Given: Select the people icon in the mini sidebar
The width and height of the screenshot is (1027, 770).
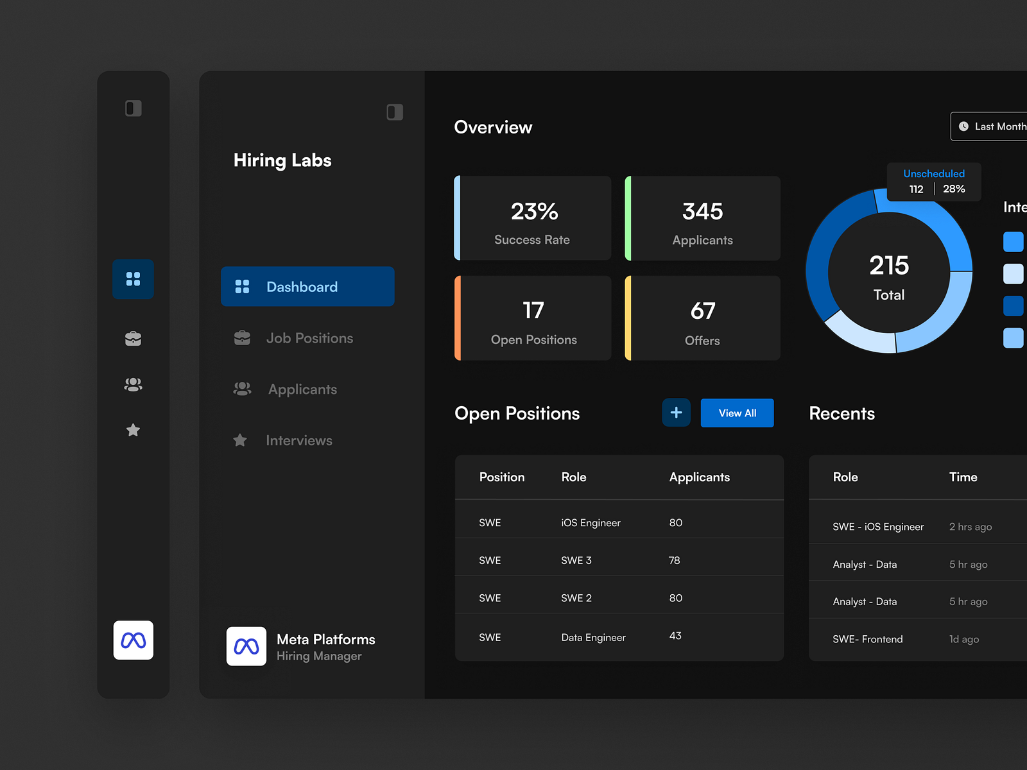Looking at the screenshot, I should [x=133, y=384].
